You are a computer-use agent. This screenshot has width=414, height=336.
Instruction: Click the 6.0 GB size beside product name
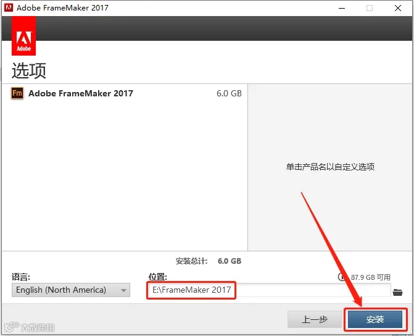point(229,93)
